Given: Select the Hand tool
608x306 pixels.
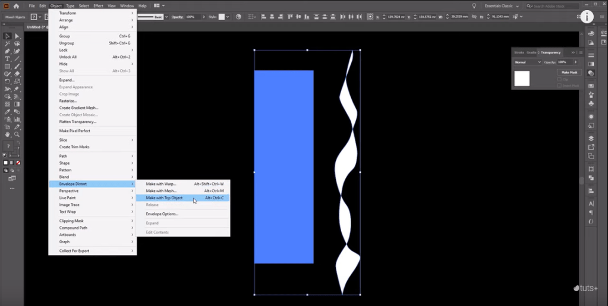Looking at the screenshot, I should pos(7,134).
